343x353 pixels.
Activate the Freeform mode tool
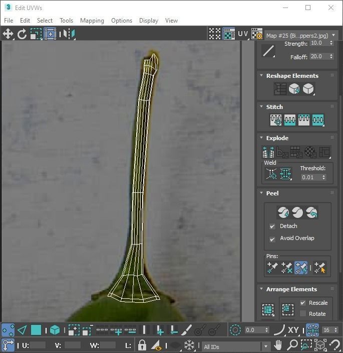(50, 34)
